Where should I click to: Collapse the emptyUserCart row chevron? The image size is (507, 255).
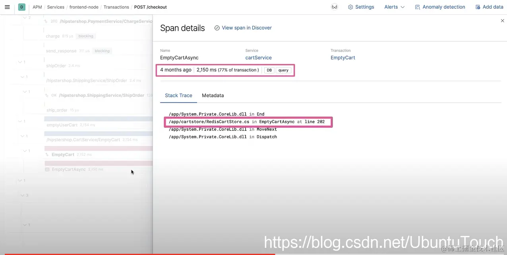20,121
